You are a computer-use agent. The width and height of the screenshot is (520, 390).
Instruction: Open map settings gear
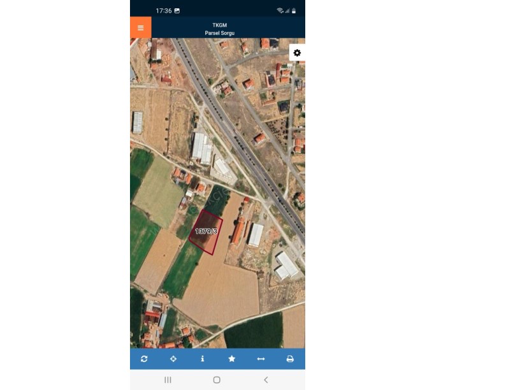(297, 53)
